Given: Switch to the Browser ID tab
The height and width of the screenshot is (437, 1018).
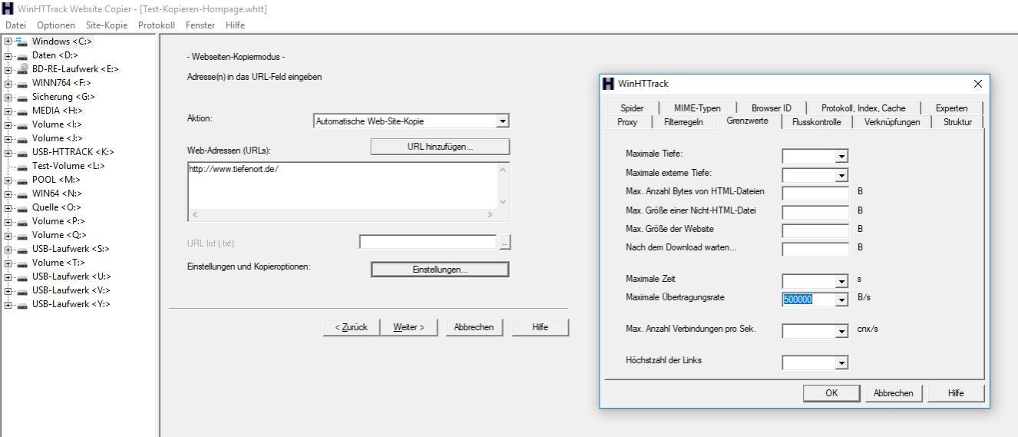Looking at the screenshot, I should click(771, 108).
